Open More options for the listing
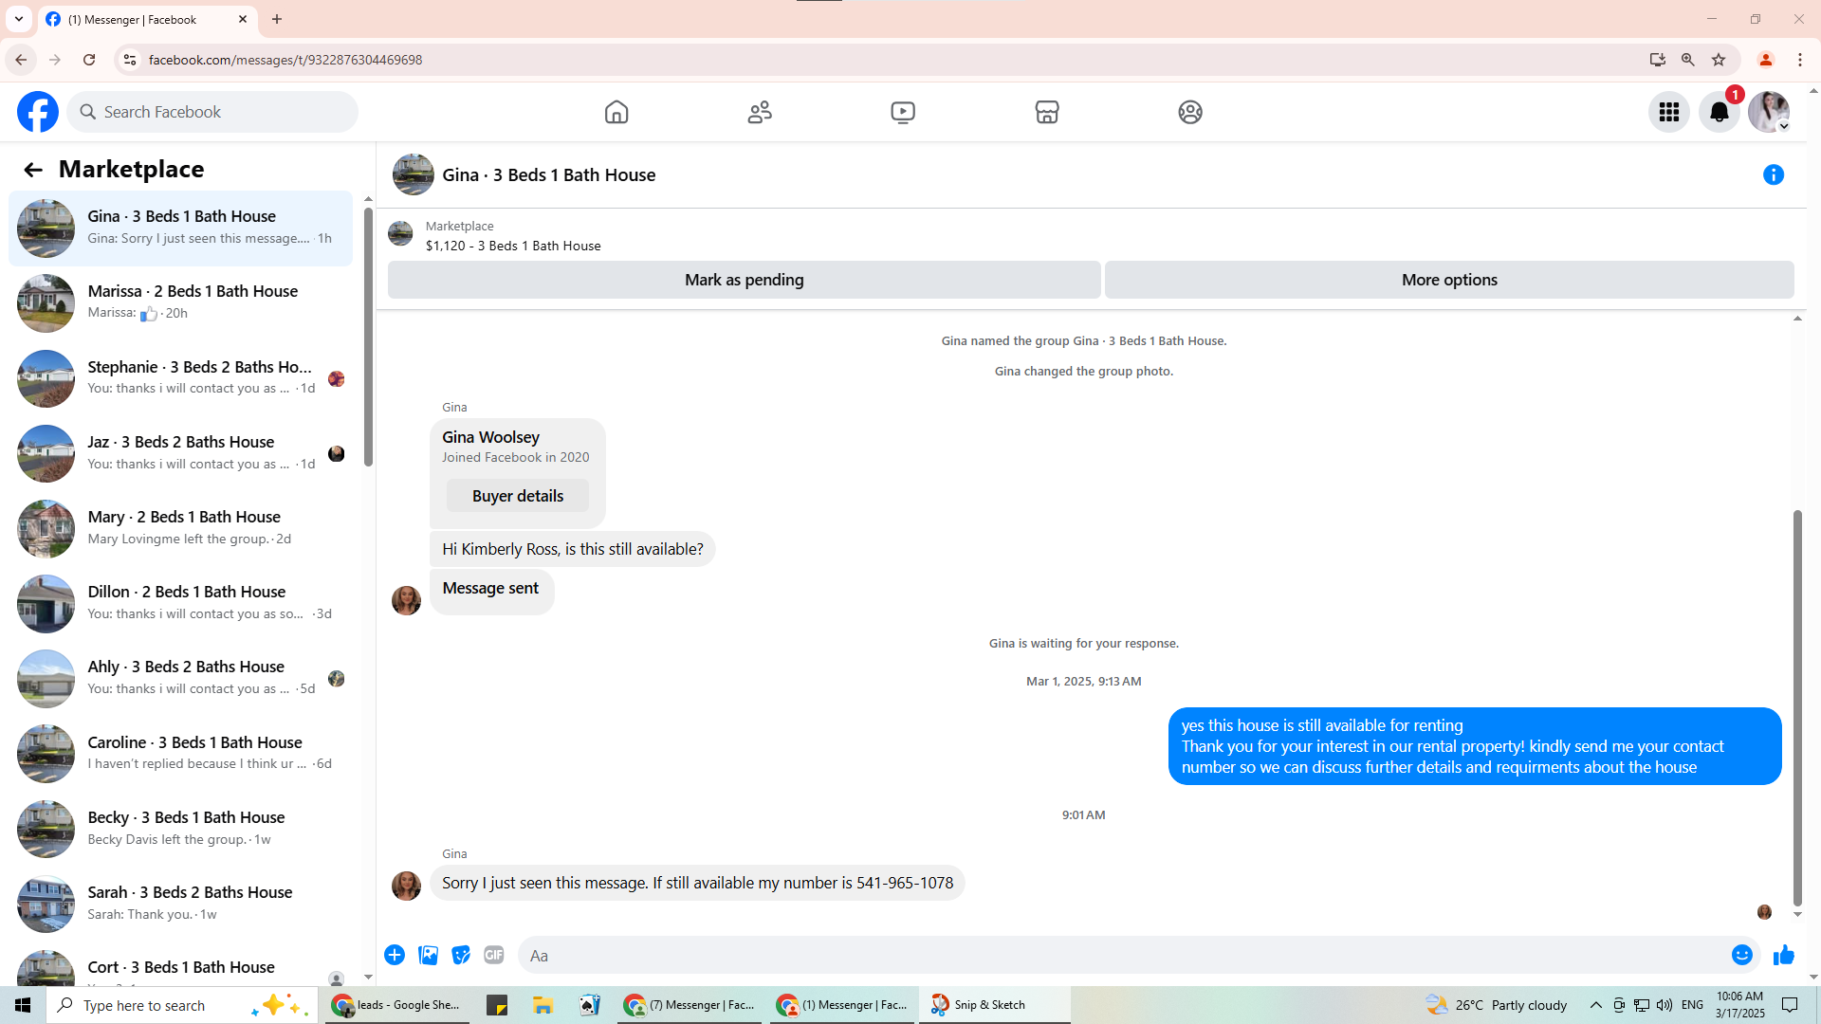This screenshot has width=1821, height=1024. click(x=1449, y=280)
